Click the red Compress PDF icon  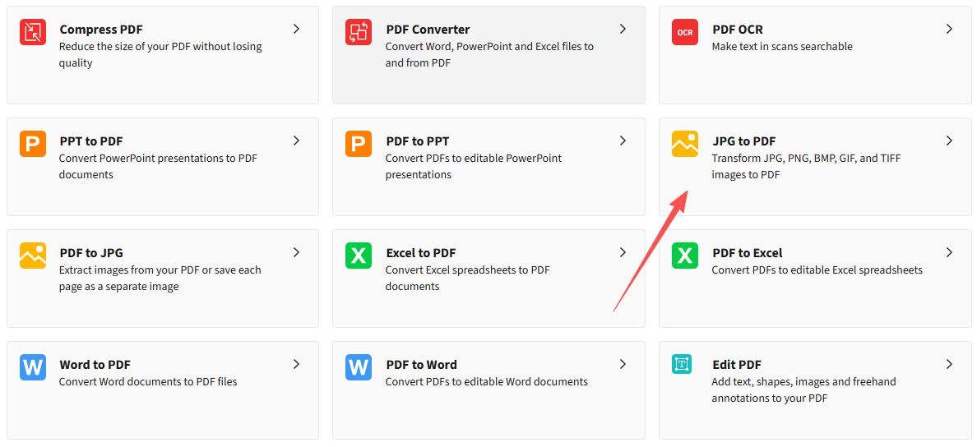point(32,32)
